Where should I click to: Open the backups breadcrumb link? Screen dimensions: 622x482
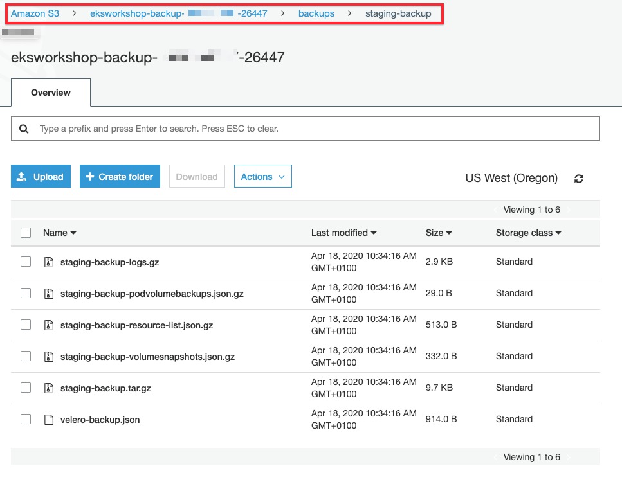coord(316,13)
